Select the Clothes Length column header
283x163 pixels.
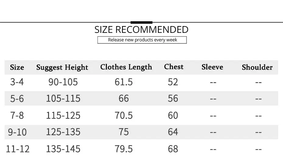click(126, 67)
